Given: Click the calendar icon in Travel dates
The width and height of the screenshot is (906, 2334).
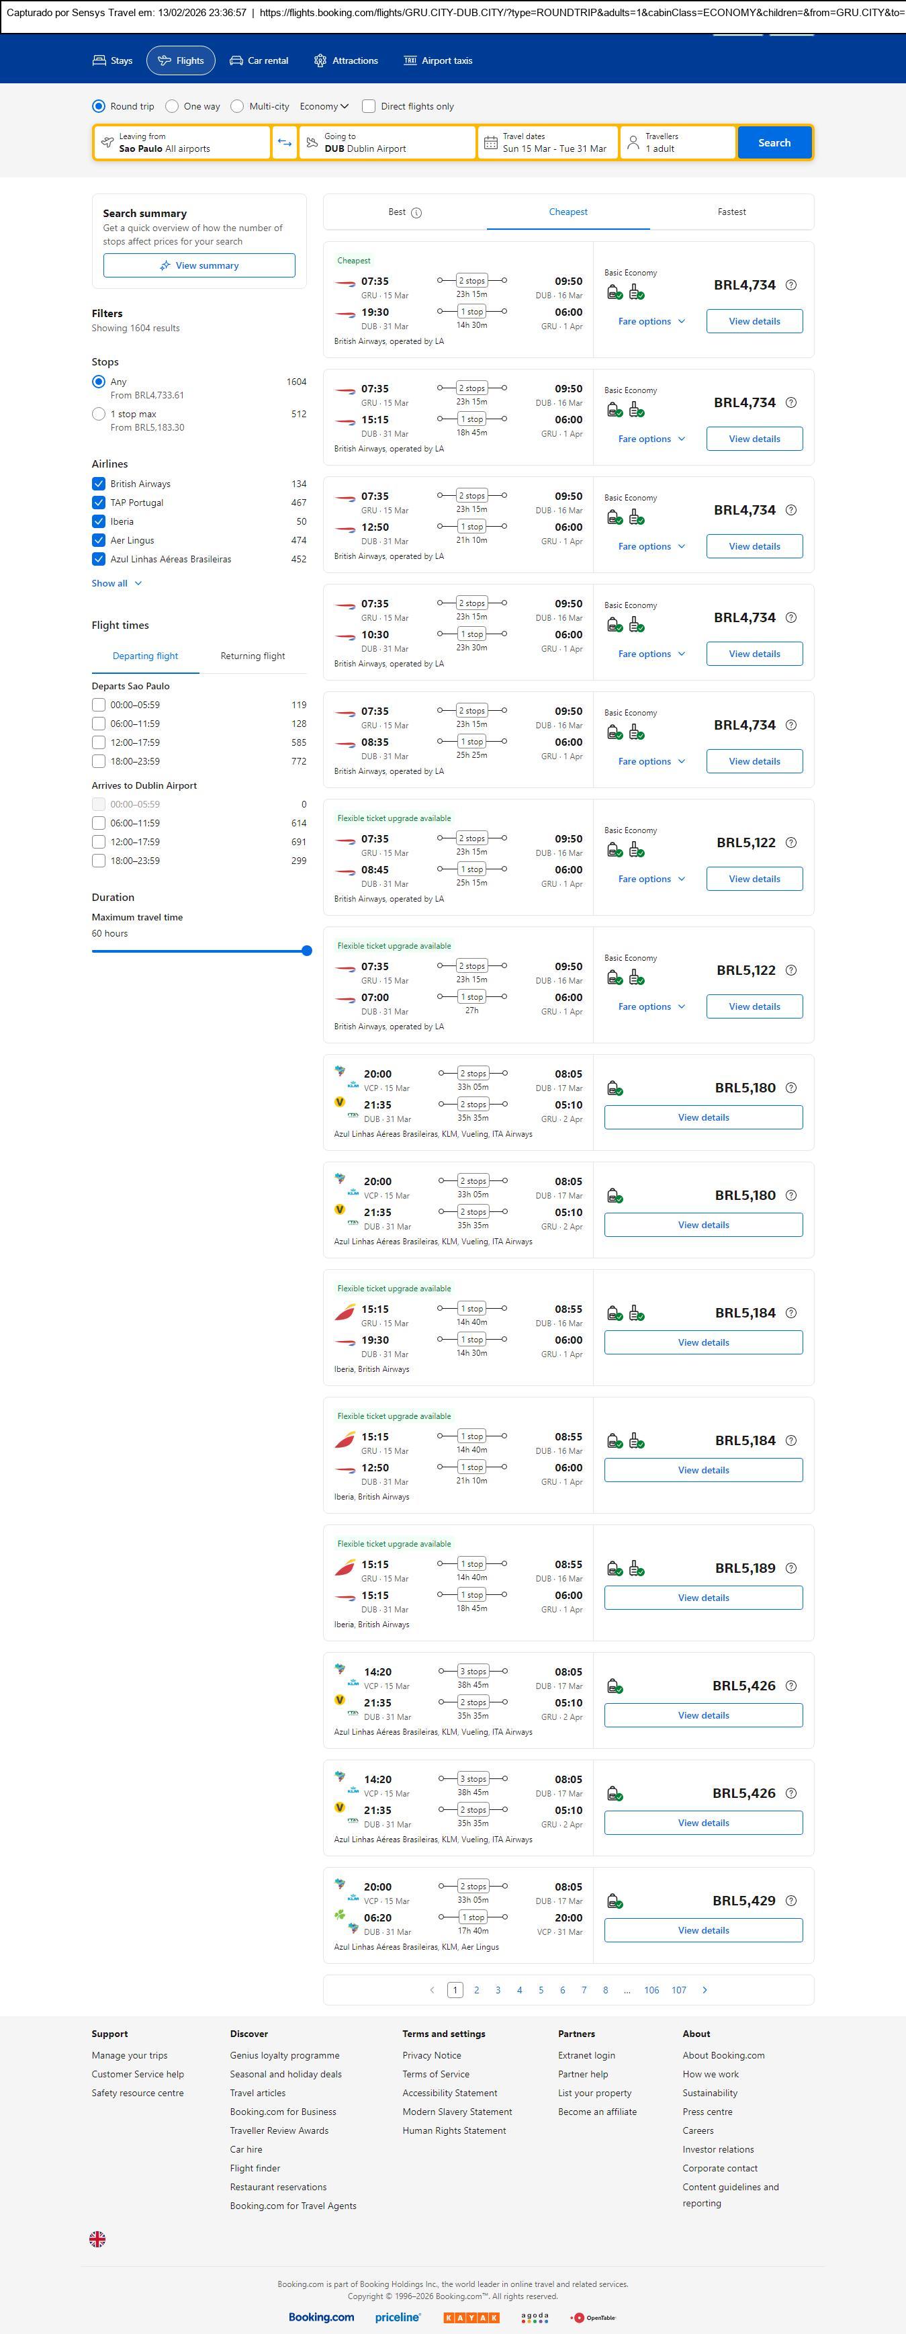Looking at the screenshot, I should pyautogui.click(x=490, y=143).
